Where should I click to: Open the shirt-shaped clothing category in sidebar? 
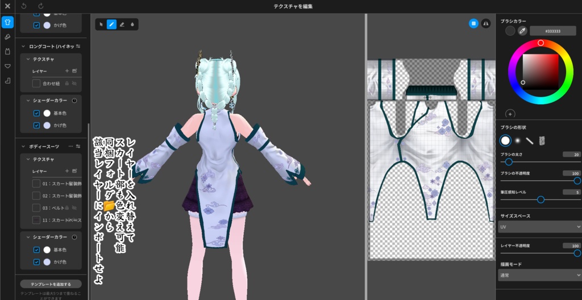(x=7, y=22)
